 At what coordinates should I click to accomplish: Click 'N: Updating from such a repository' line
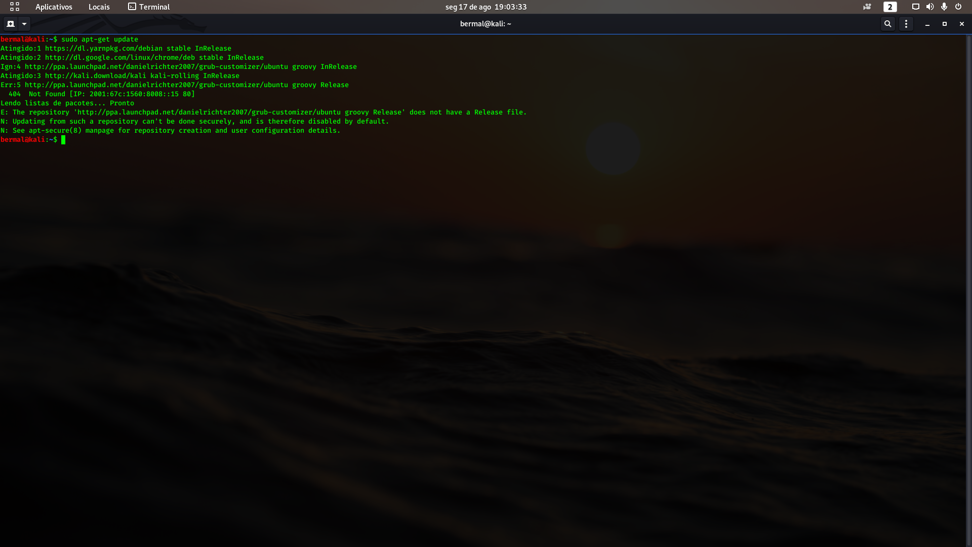[195, 122]
